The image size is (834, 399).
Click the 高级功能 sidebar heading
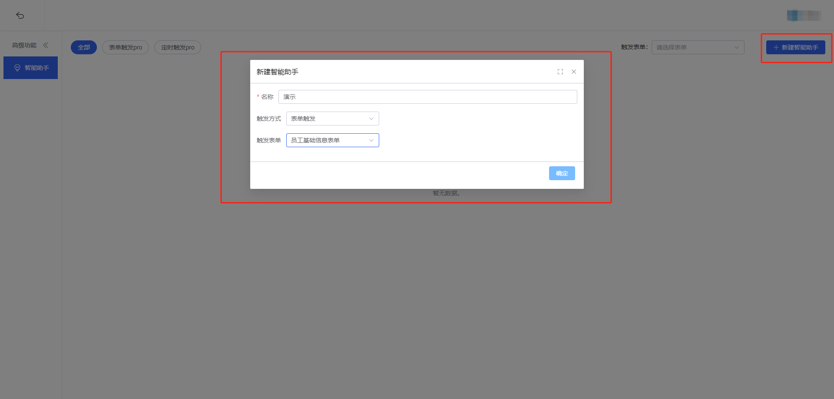pyautogui.click(x=24, y=45)
